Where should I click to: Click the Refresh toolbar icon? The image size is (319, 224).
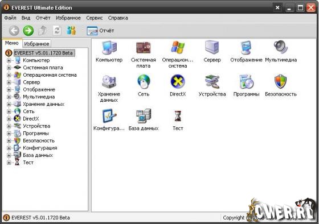point(57,31)
